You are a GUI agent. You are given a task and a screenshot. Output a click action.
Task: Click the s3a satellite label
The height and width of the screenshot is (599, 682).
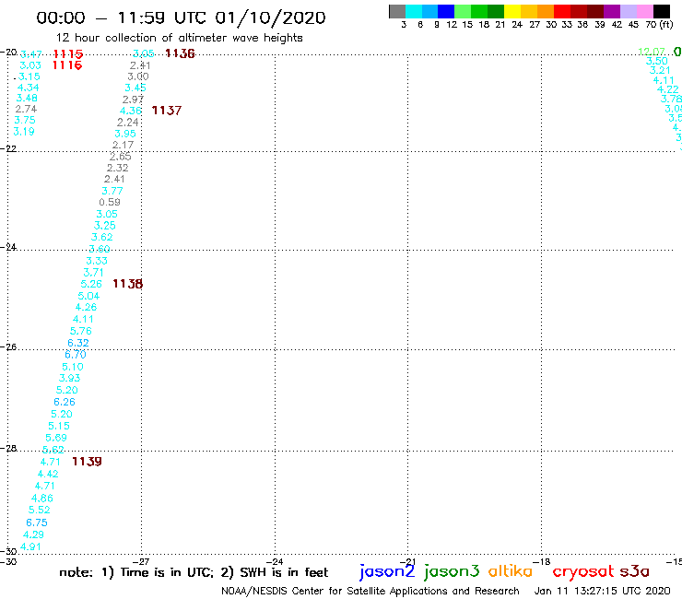(634, 571)
